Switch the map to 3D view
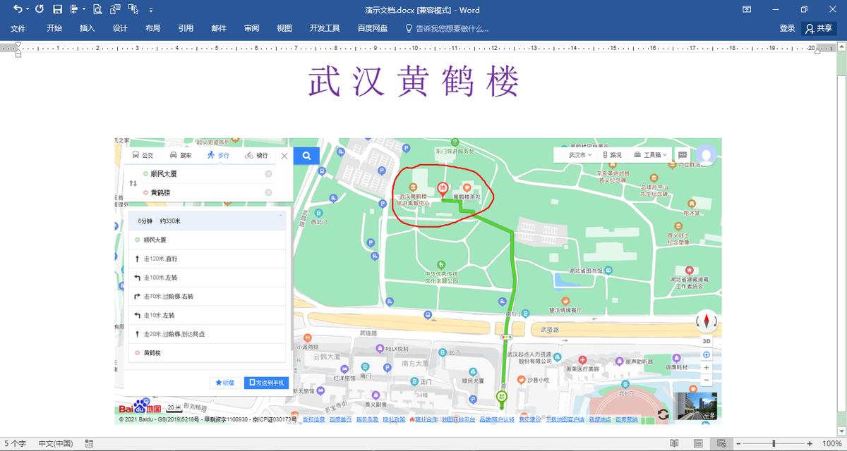Viewport: 847px width, 451px height. 706,340
